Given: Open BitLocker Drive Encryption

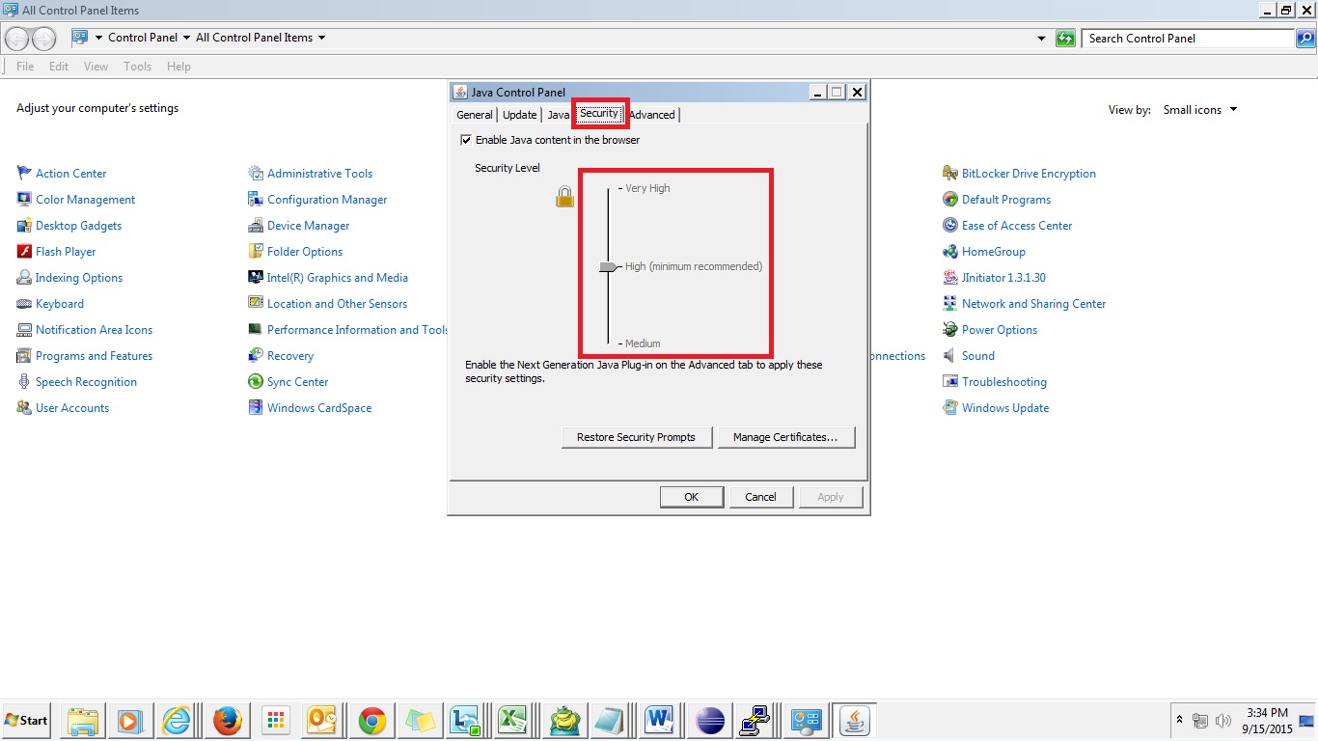Looking at the screenshot, I should tap(1029, 173).
